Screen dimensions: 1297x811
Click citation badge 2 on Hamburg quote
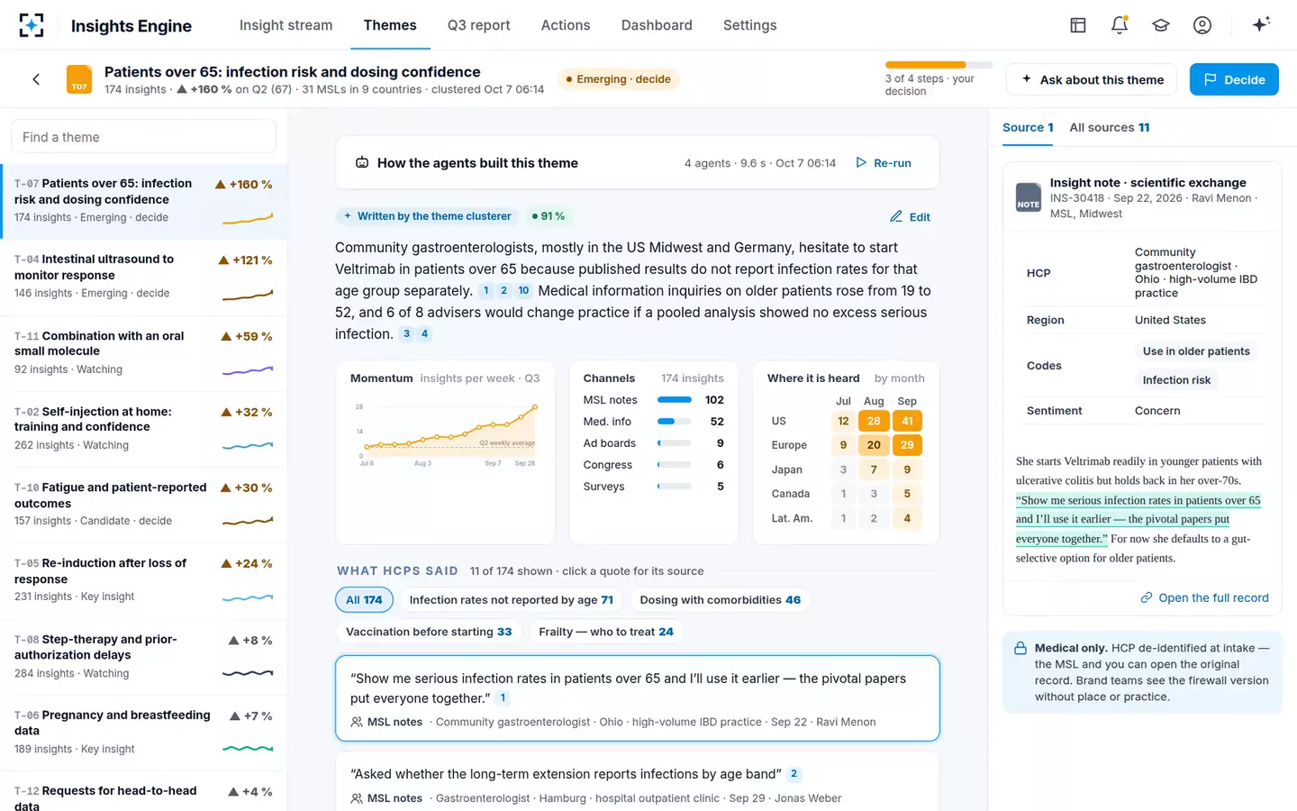(794, 774)
